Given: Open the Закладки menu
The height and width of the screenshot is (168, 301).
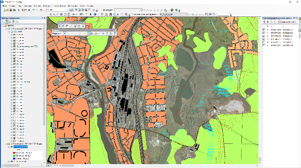Looking at the screenshot, I should tap(28, 6).
